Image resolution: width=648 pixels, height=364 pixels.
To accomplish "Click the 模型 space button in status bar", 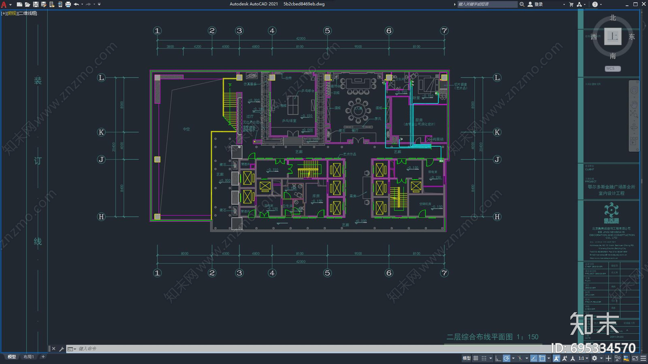I will pos(467,358).
